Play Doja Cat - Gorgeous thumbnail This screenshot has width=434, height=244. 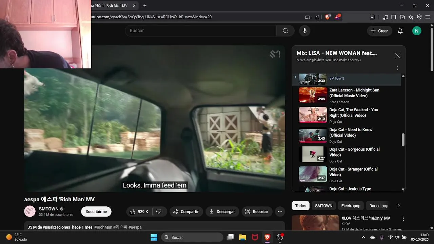[313, 154]
